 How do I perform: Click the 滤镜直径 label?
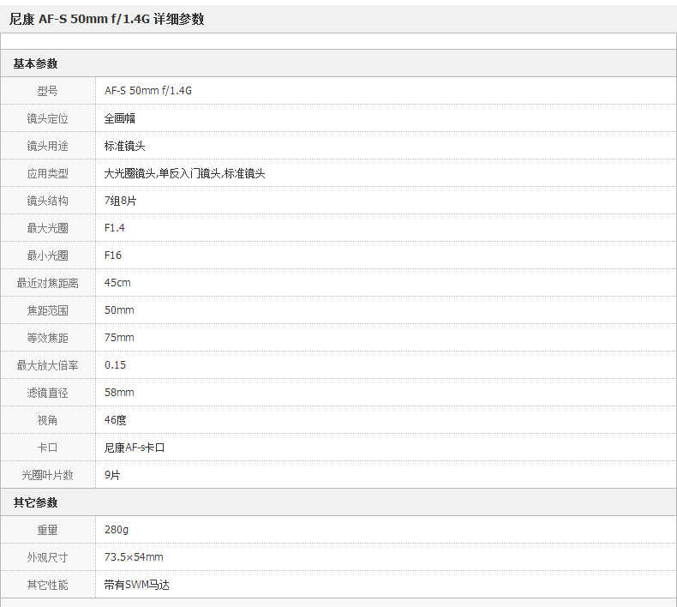point(47,393)
